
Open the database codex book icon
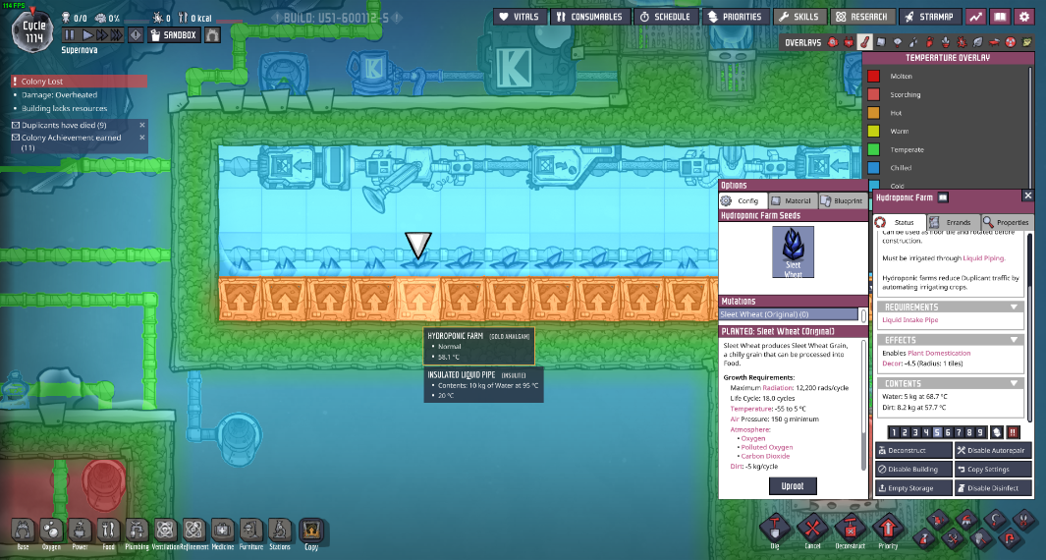(1000, 17)
